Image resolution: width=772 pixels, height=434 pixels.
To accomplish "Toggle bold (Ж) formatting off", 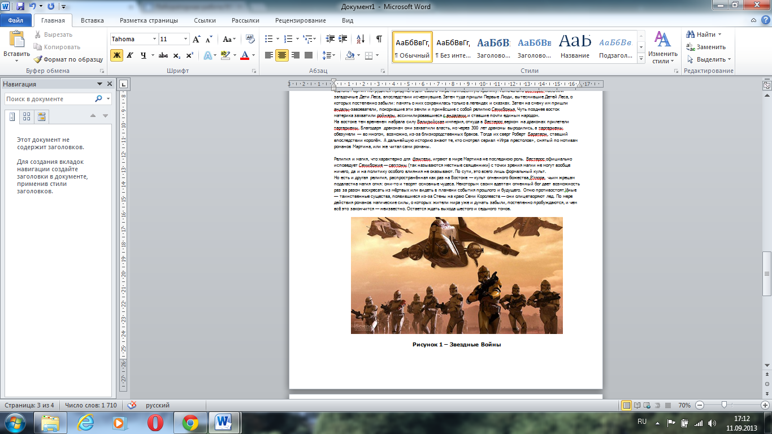I will click(x=117, y=55).
